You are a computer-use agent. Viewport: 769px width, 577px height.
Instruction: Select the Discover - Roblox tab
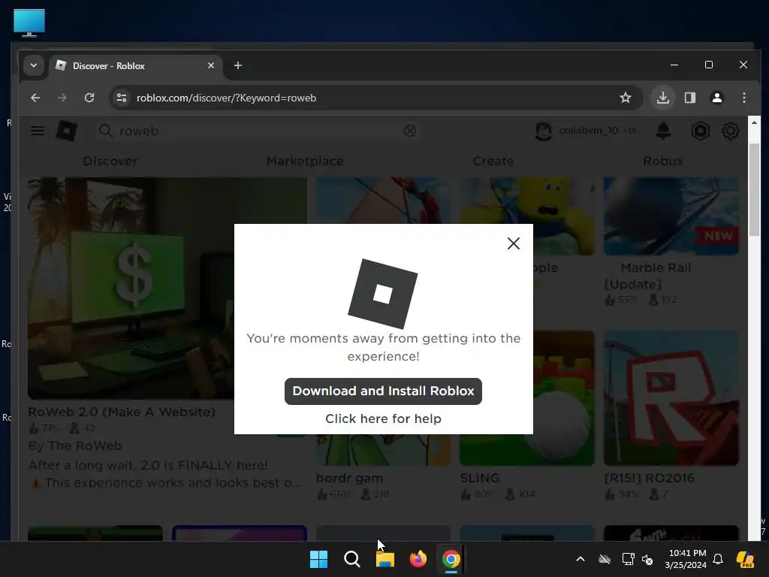coord(135,66)
